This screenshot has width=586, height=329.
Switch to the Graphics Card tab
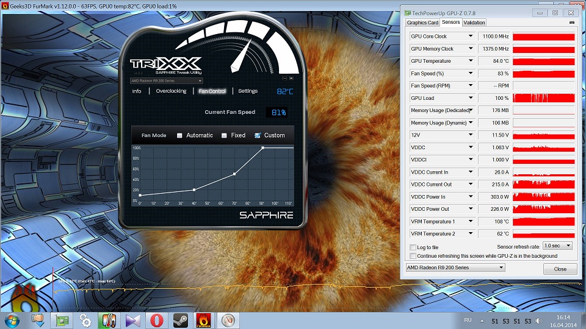point(422,23)
